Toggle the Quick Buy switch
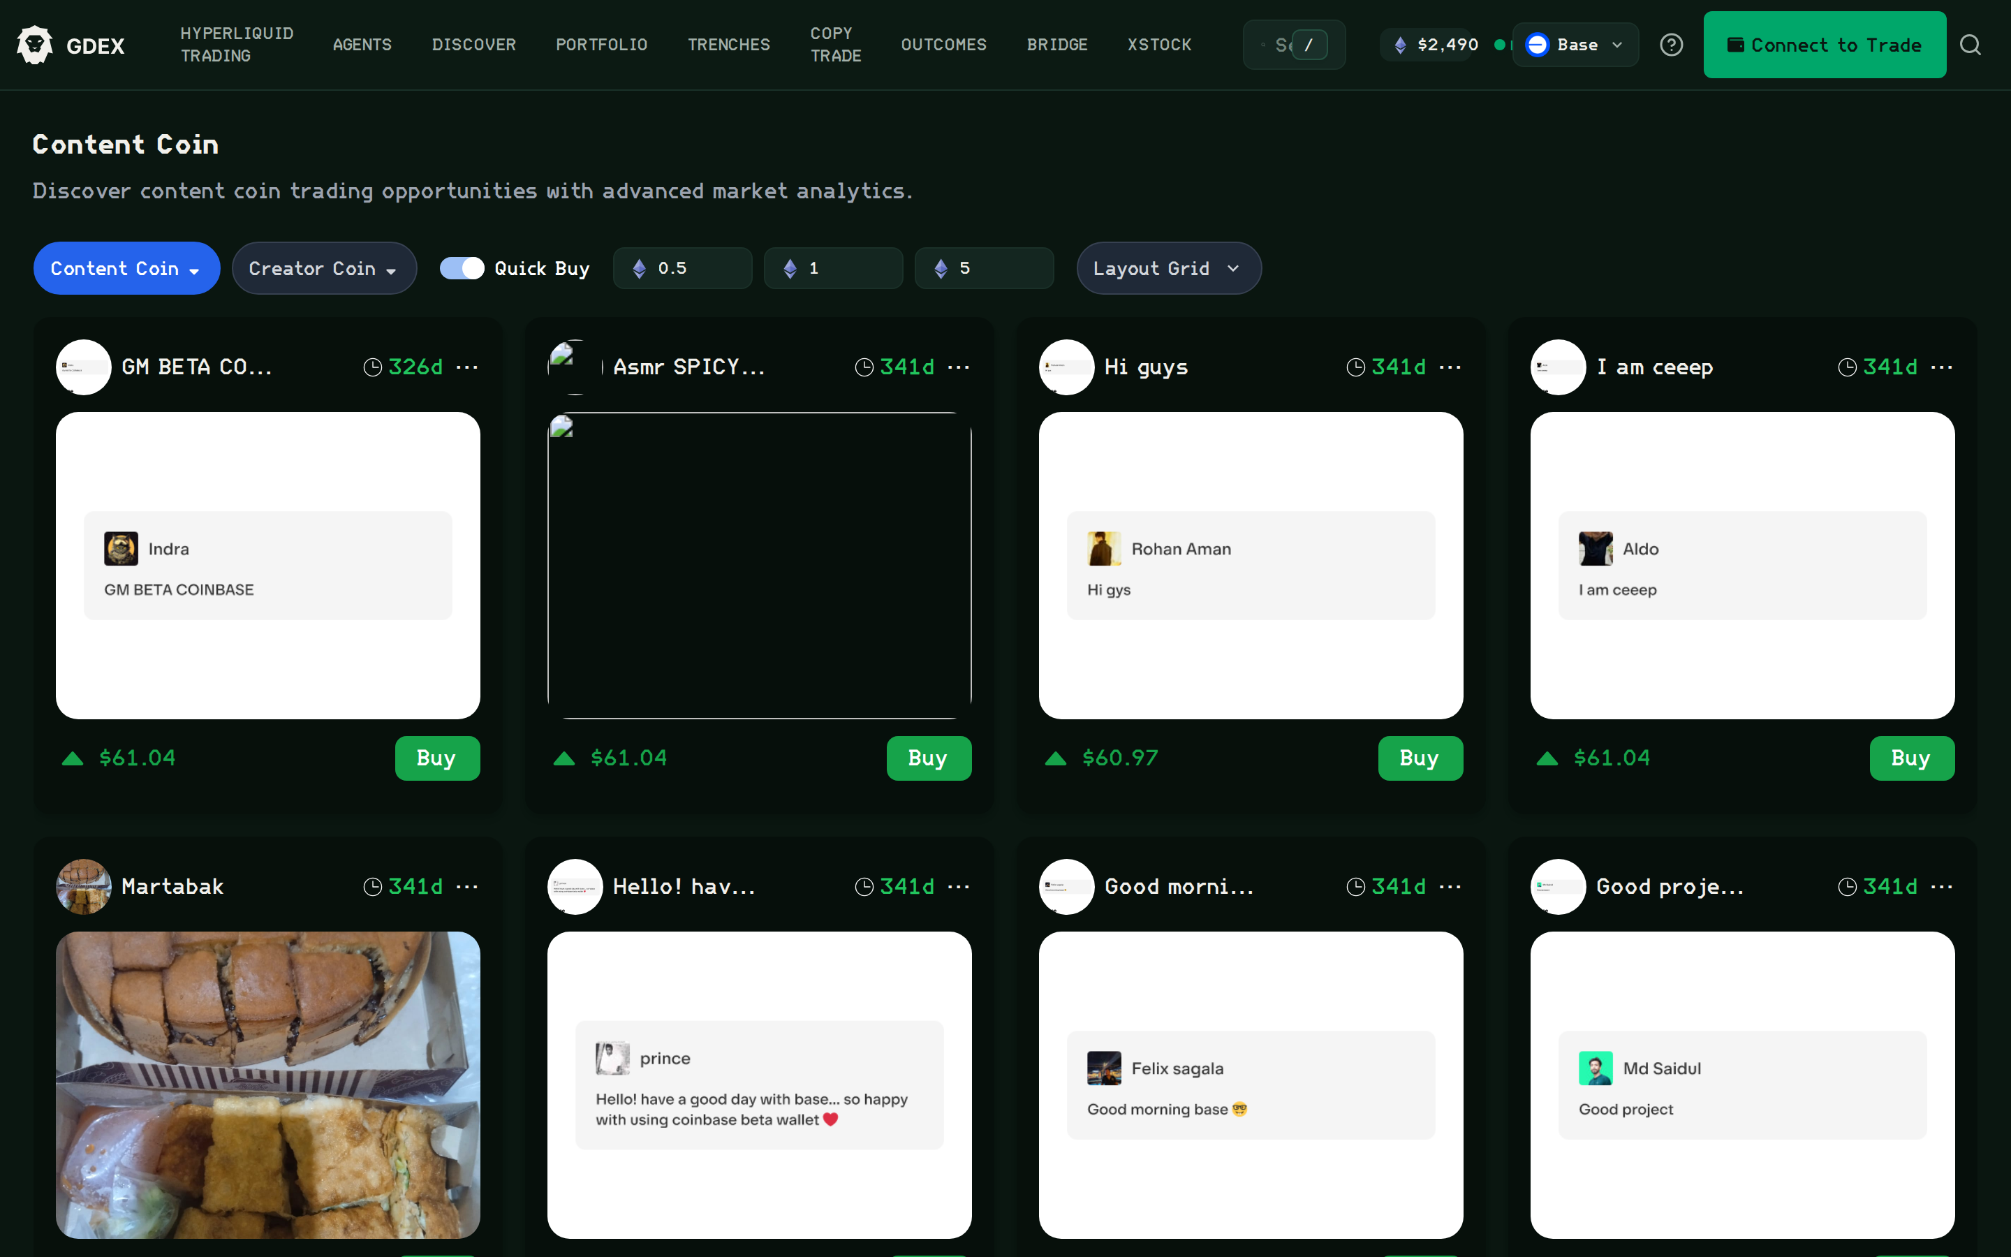 click(461, 267)
